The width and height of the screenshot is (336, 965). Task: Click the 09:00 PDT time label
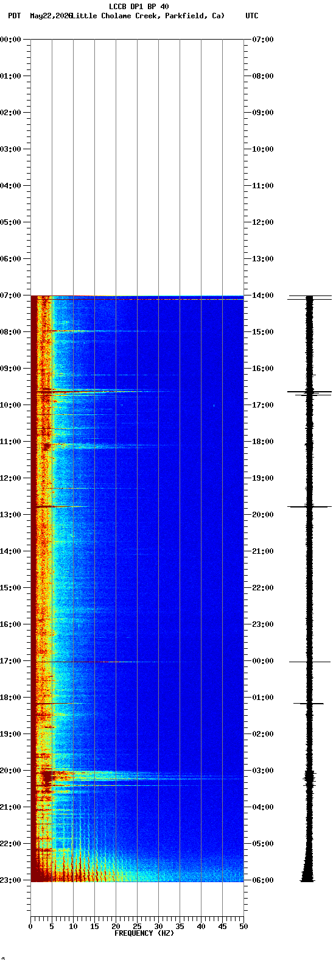tap(10, 369)
